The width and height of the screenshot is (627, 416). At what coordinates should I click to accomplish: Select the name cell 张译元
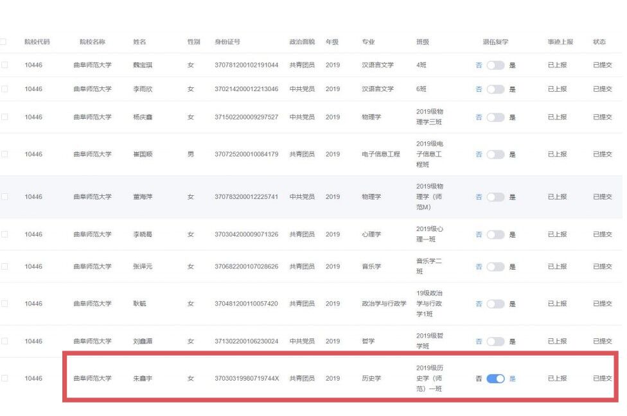143,266
